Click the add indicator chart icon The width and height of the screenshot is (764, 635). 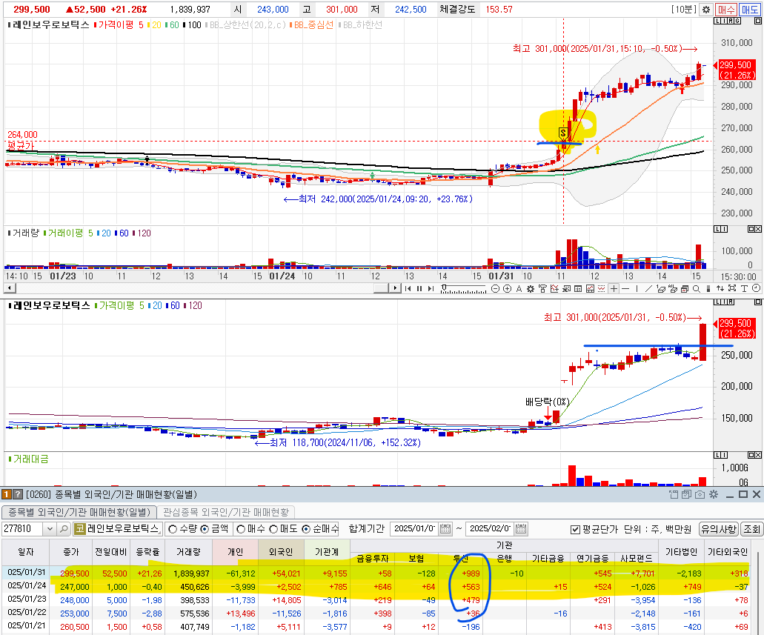tap(554, 288)
